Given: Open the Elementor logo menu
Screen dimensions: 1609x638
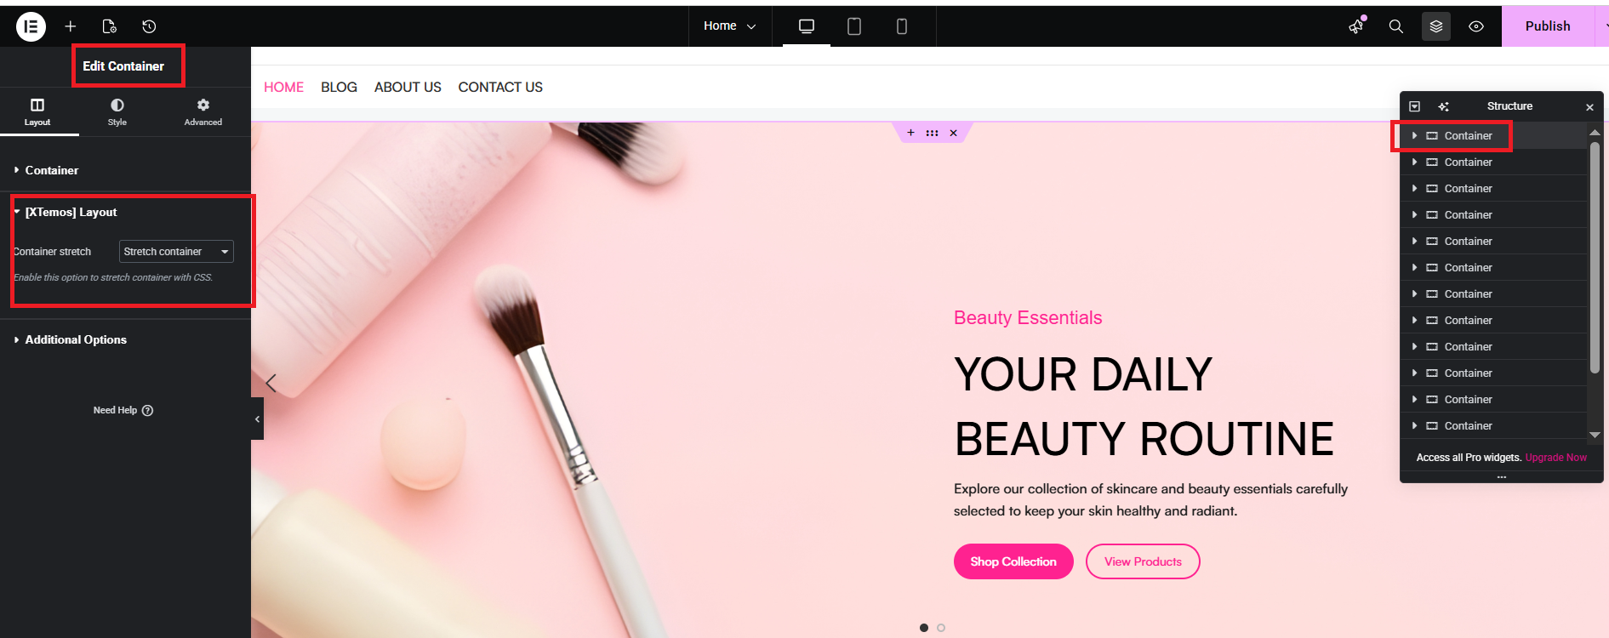Looking at the screenshot, I should (31, 26).
